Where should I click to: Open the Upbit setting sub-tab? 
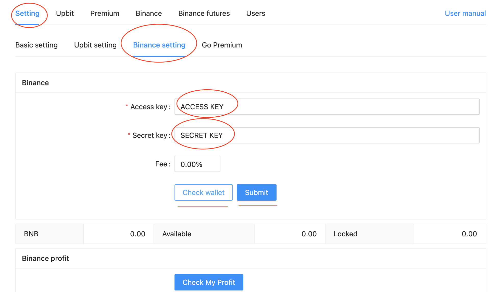tap(95, 45)
